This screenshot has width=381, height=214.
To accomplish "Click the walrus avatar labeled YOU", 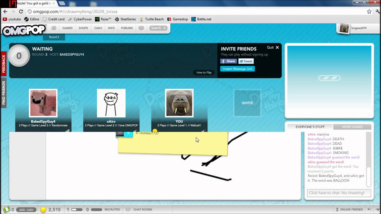I will pyautogui.click(x=179, y=103).
